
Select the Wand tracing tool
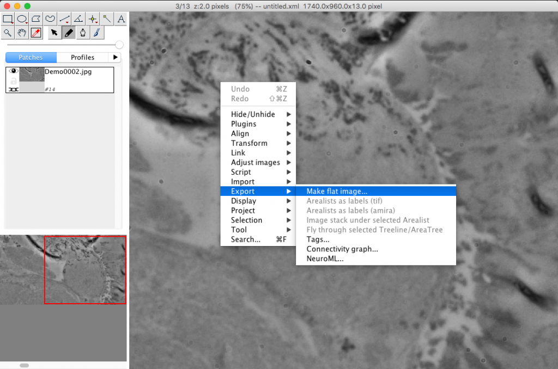point(107,19)
